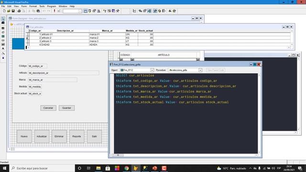
Task: Open the main toolbar empty combo box
Action: (x=72, y=11)
